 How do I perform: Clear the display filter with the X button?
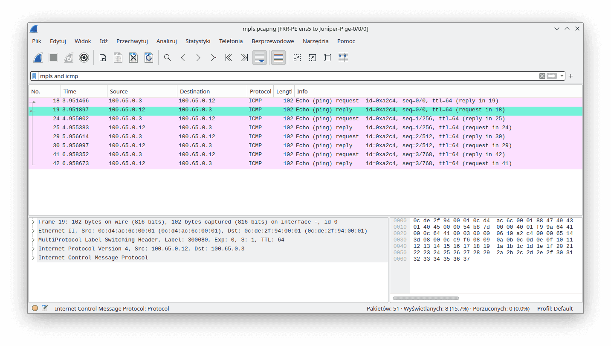[542, 76]
